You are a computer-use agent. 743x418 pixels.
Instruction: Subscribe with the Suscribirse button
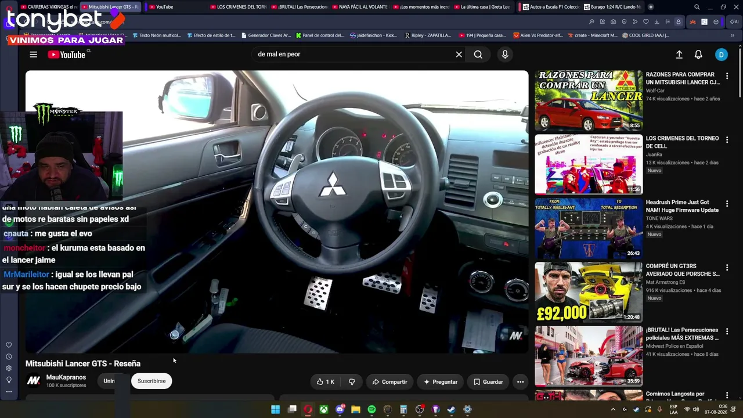tap(152, 381)
